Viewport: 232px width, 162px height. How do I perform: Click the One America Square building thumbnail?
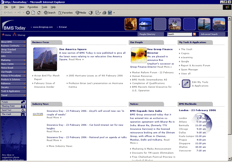45,59
